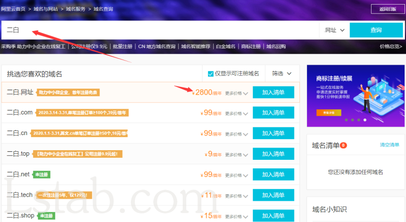Open 域名智能推荐 link

click(x=196, y=47)
